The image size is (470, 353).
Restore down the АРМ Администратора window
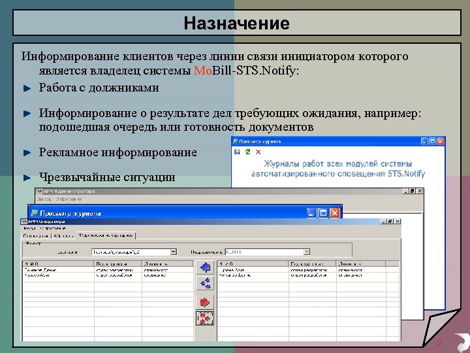(x=413, y=191)
